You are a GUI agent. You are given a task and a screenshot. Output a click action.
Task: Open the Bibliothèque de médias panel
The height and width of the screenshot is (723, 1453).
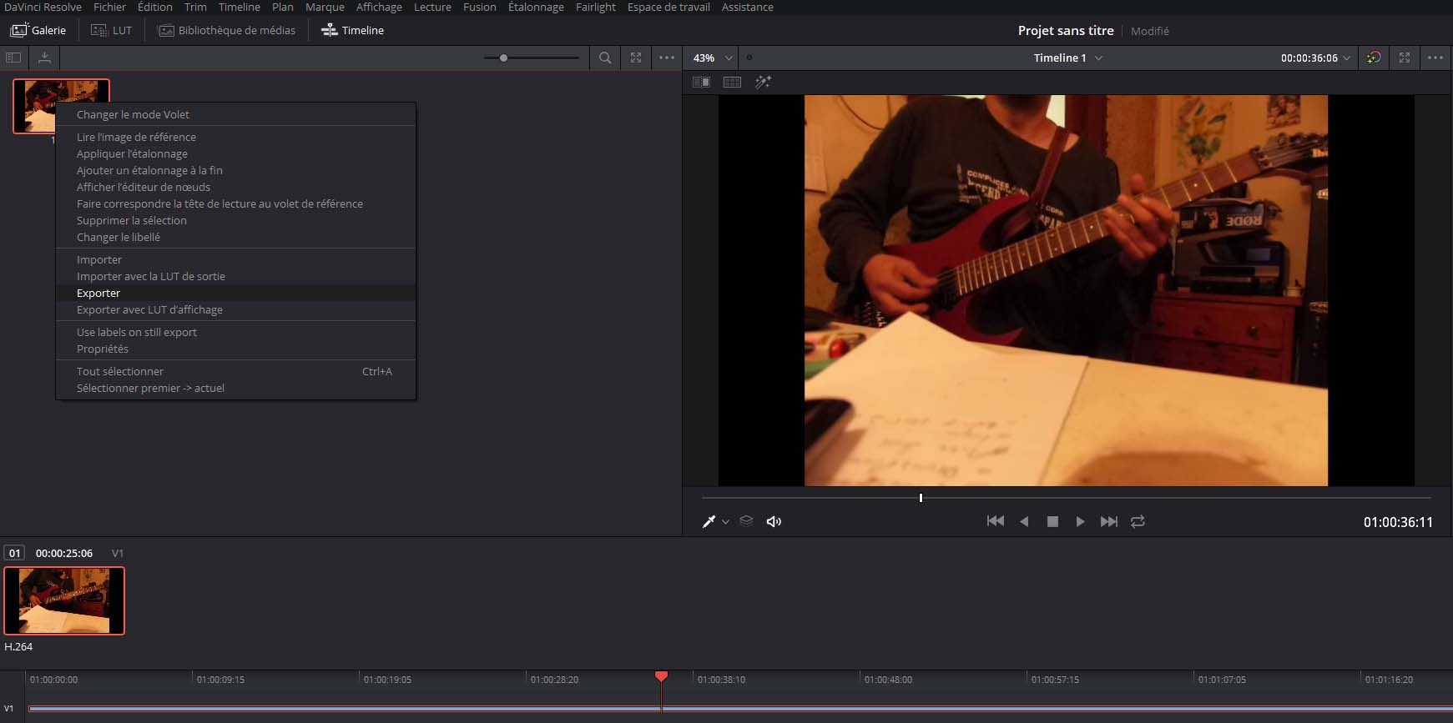click(227, 30)
